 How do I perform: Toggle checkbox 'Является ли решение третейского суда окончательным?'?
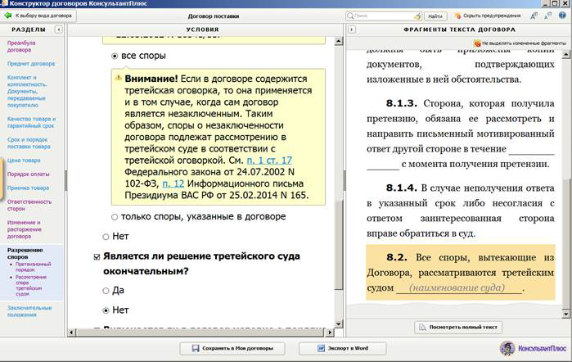click(97, 257)
